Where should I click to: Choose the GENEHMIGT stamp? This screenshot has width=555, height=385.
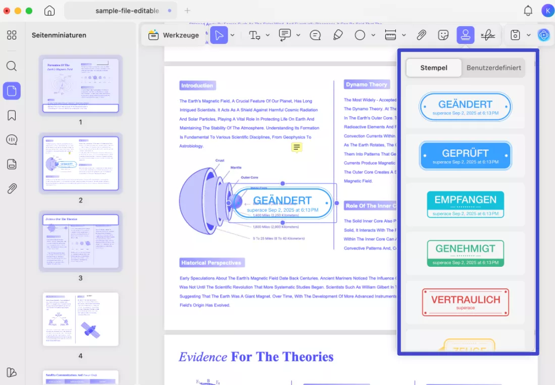point(465,253)
